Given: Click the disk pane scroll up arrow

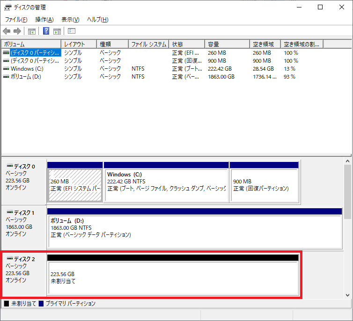Looking at the screenshot, I should 347,161.
